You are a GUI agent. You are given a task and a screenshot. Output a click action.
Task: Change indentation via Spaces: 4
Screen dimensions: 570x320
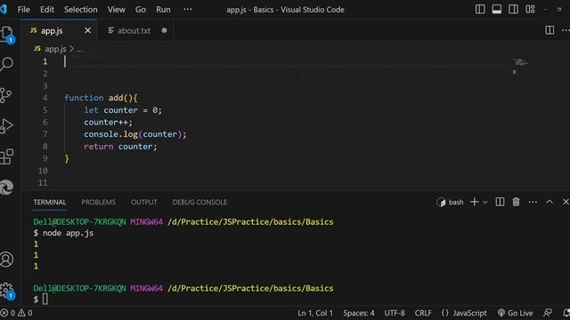358,313
